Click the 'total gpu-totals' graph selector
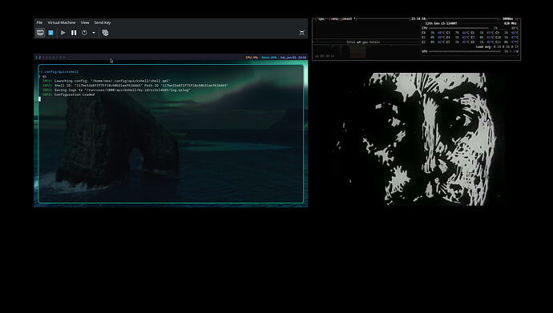The image size is (553, 313). tap(363, 42)
